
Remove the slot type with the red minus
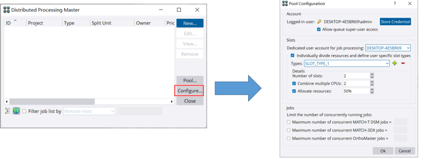point(403,64)
